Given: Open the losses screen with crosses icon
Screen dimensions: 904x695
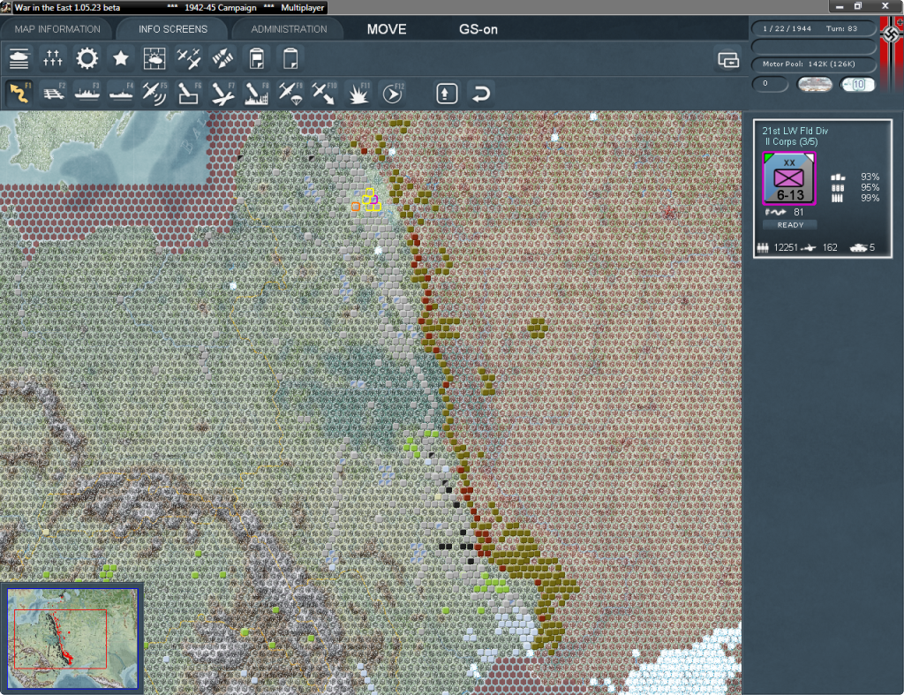Looking at the screenshot, I should (x=52, y=58).
